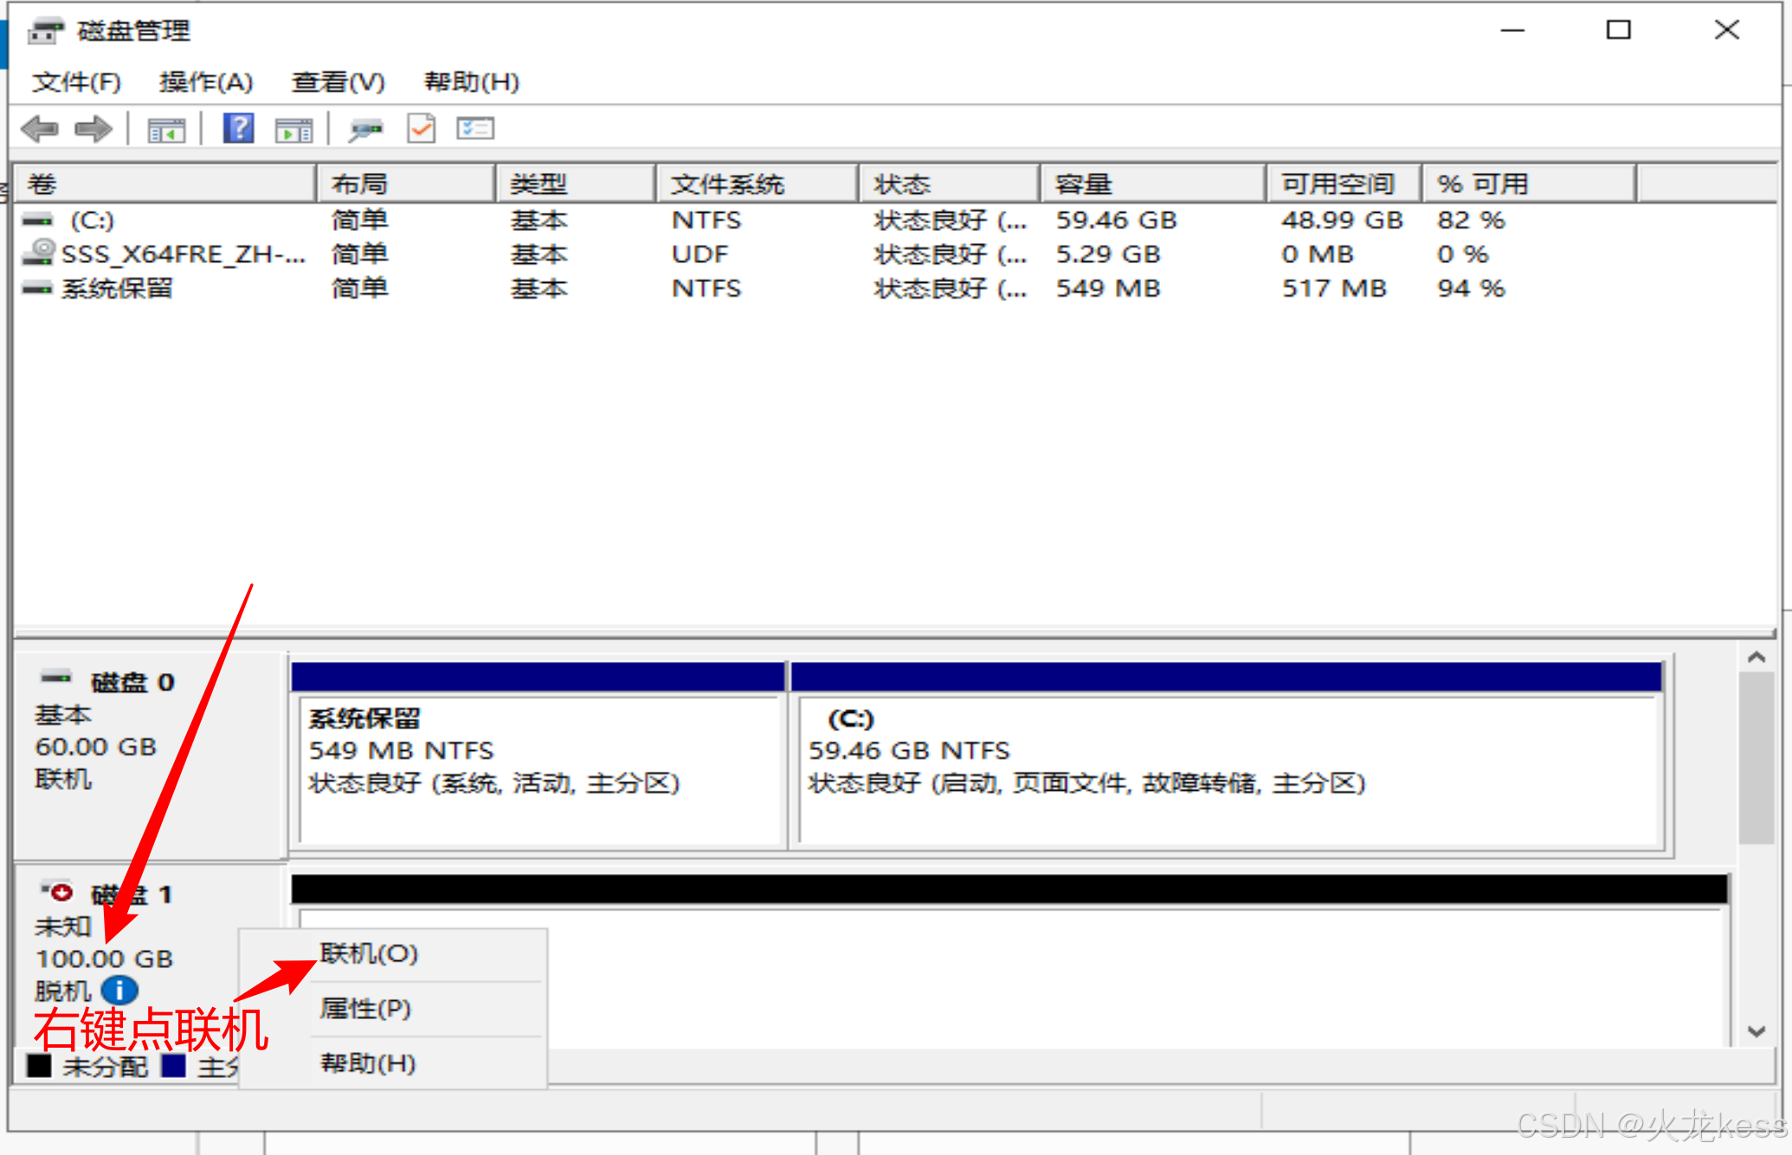The height and width of the screenshot is (1155, 1792).
Task: Click 帮助(H) in the context menu
Action: (368, 1063)
